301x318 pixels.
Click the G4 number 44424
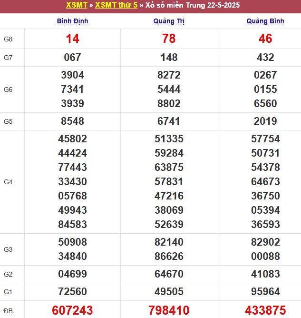click(72, 153)
